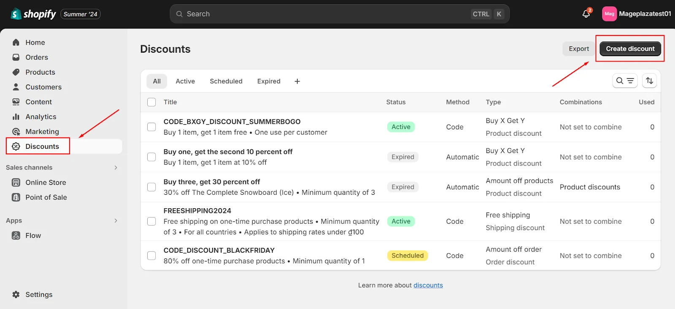Viewport: 675px width, 309px height.
Task: Click the magnifier icon in search bar
Action: [x=179, y=14]
